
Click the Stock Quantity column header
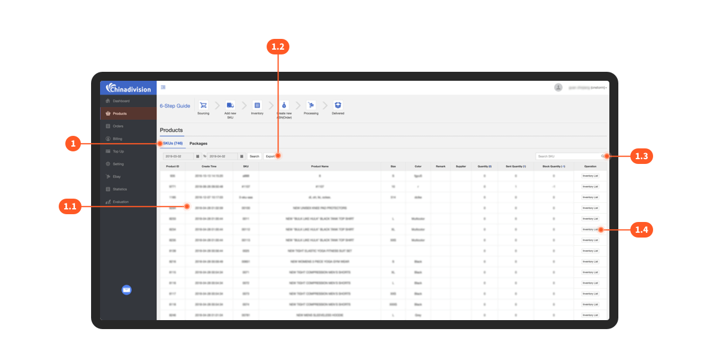(x=554, y=166)
